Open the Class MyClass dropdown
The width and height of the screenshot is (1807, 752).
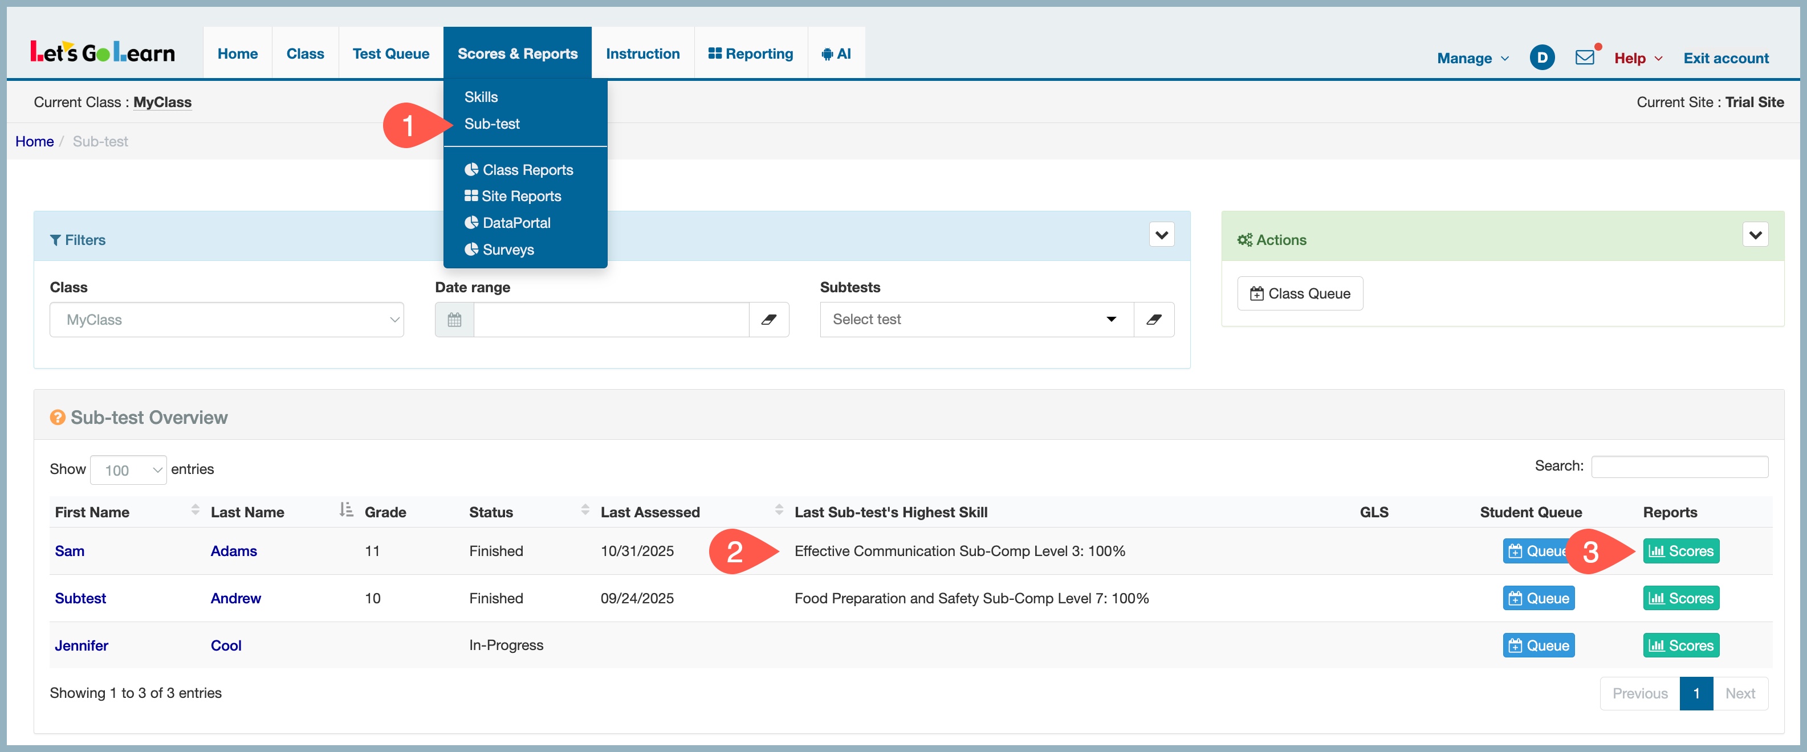(x=226, y=320)
